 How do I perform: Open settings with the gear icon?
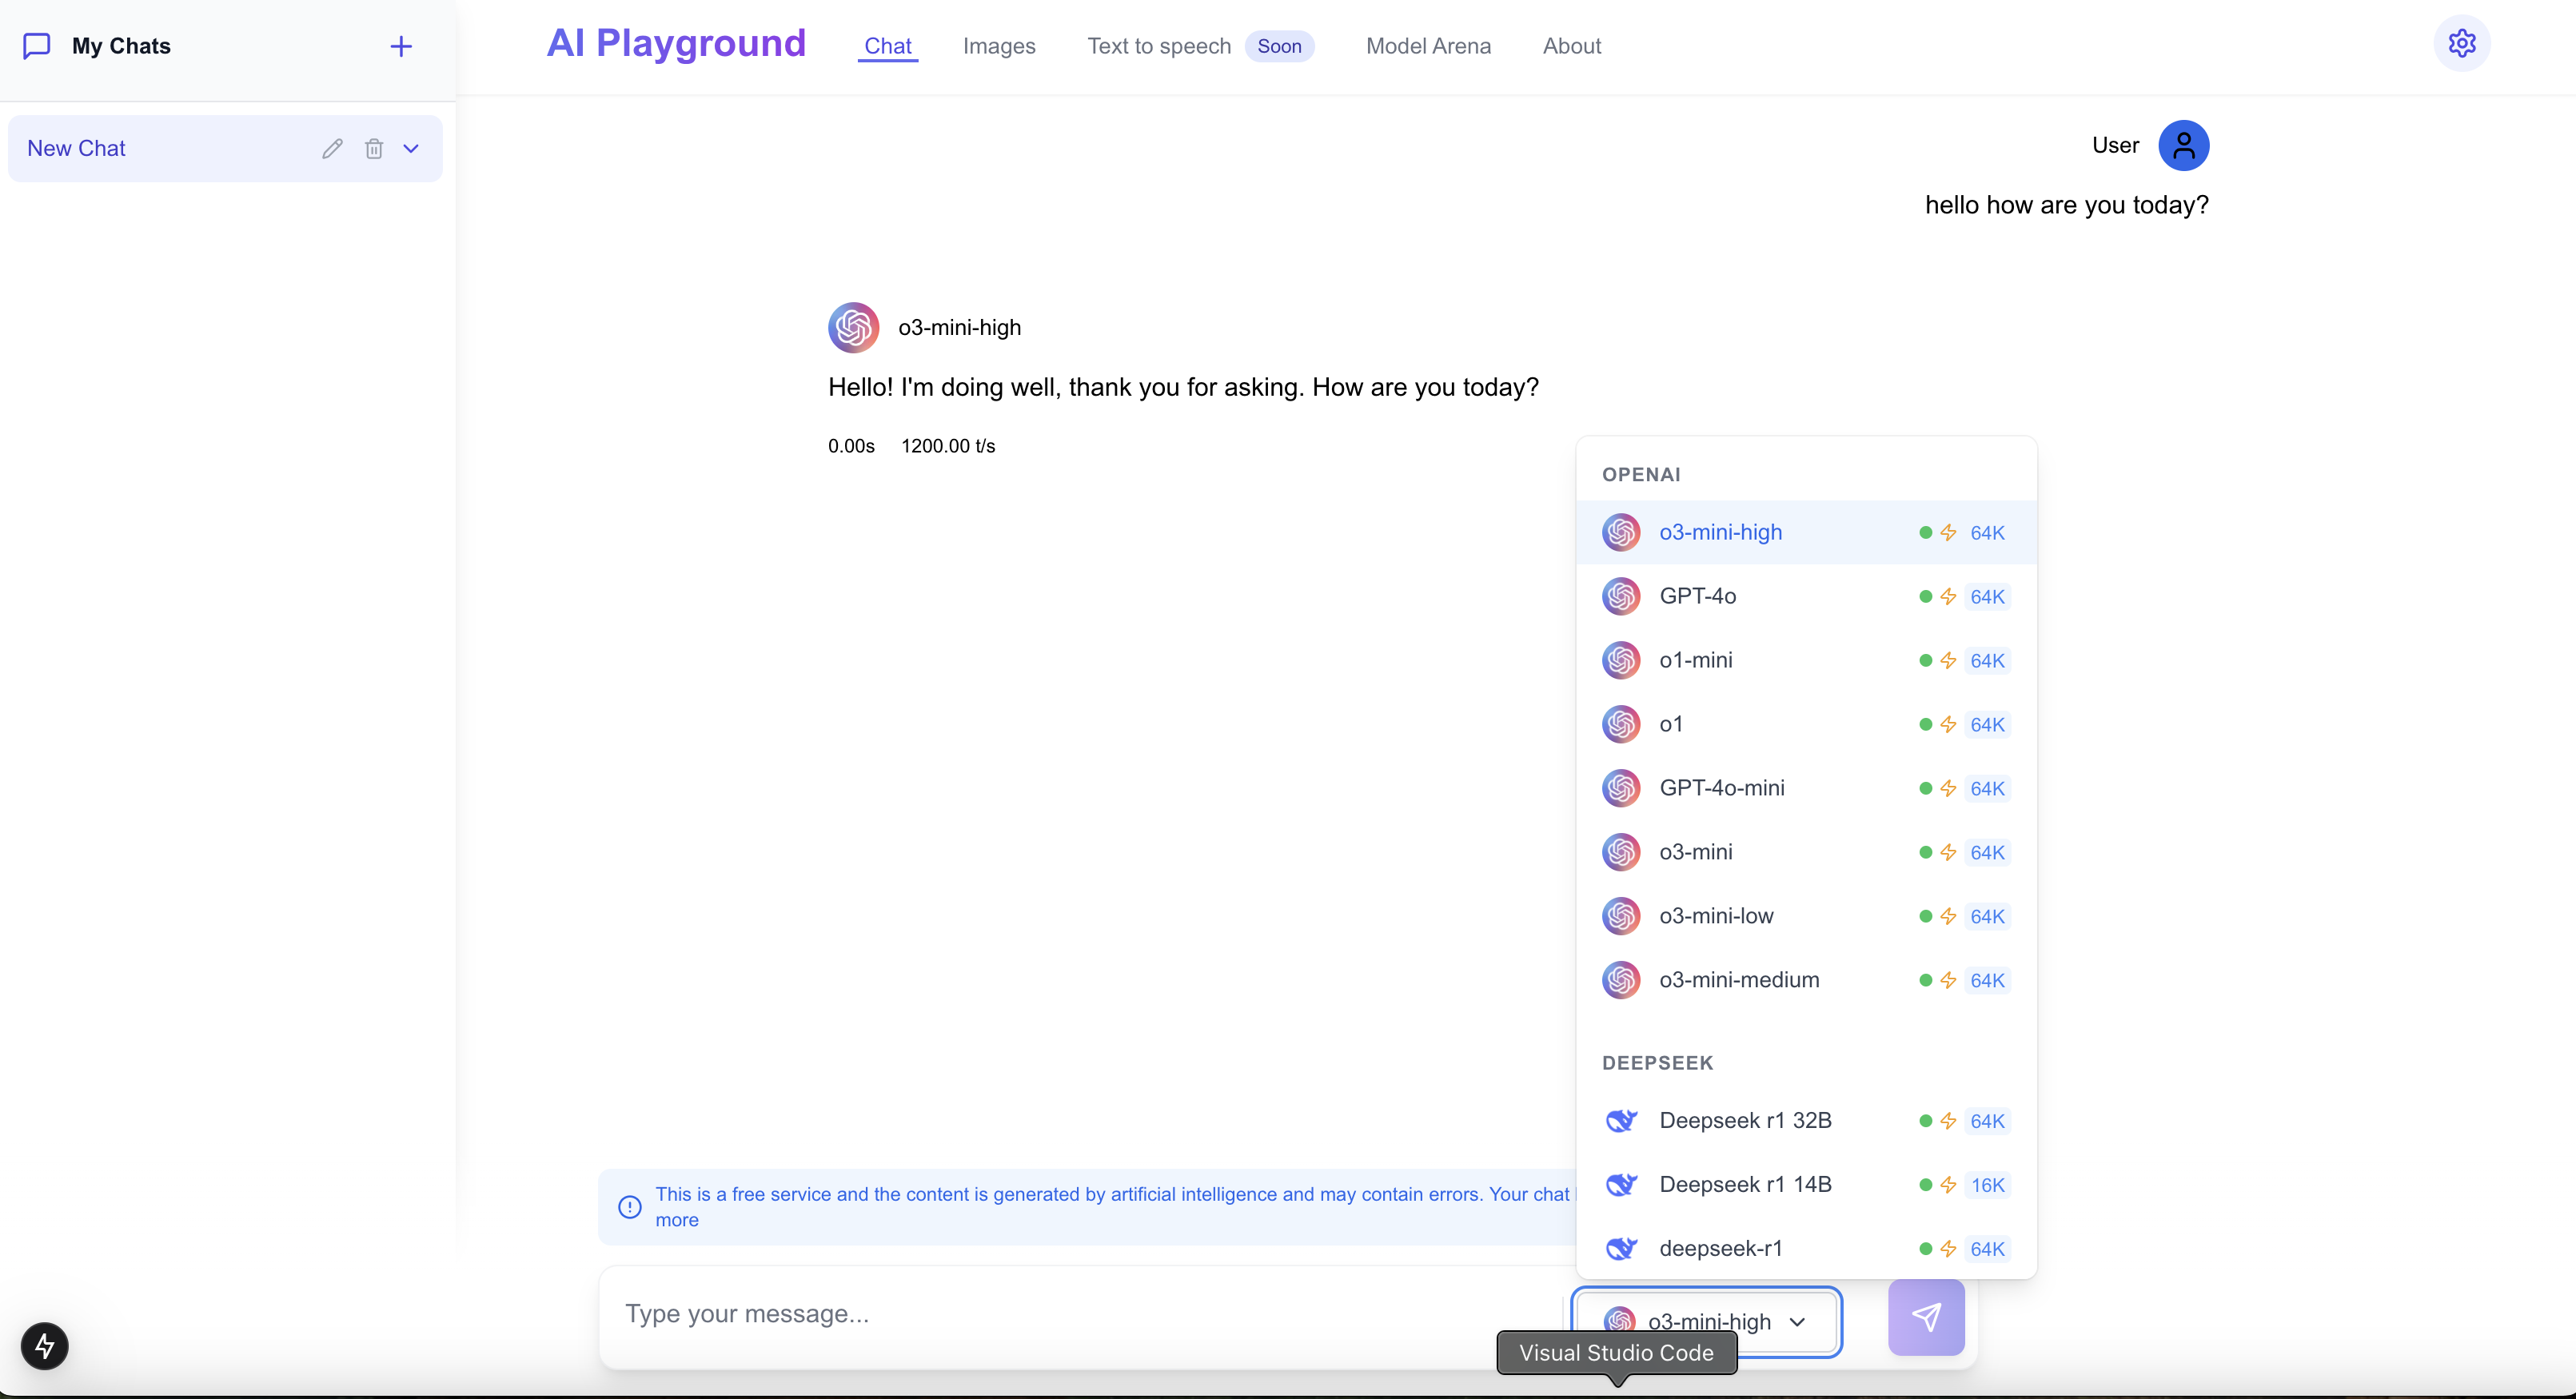pyautogui.click(x=2461, y=44)
